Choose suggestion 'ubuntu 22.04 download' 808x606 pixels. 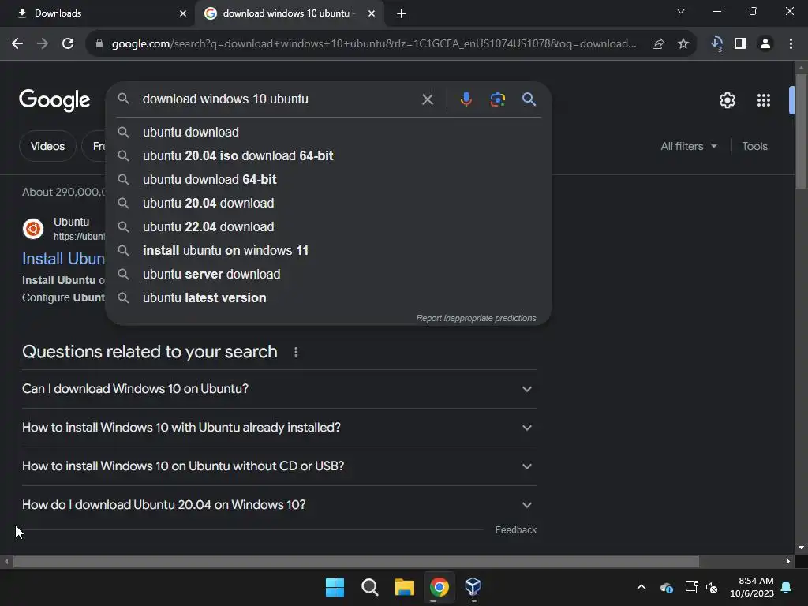(x=329, y=227)
